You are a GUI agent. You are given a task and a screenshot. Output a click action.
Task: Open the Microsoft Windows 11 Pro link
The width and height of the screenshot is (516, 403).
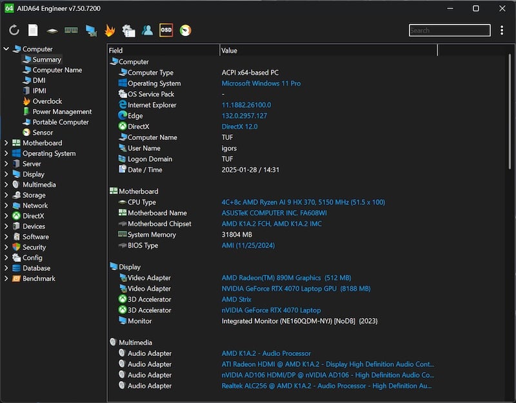(x=261, y=83)
